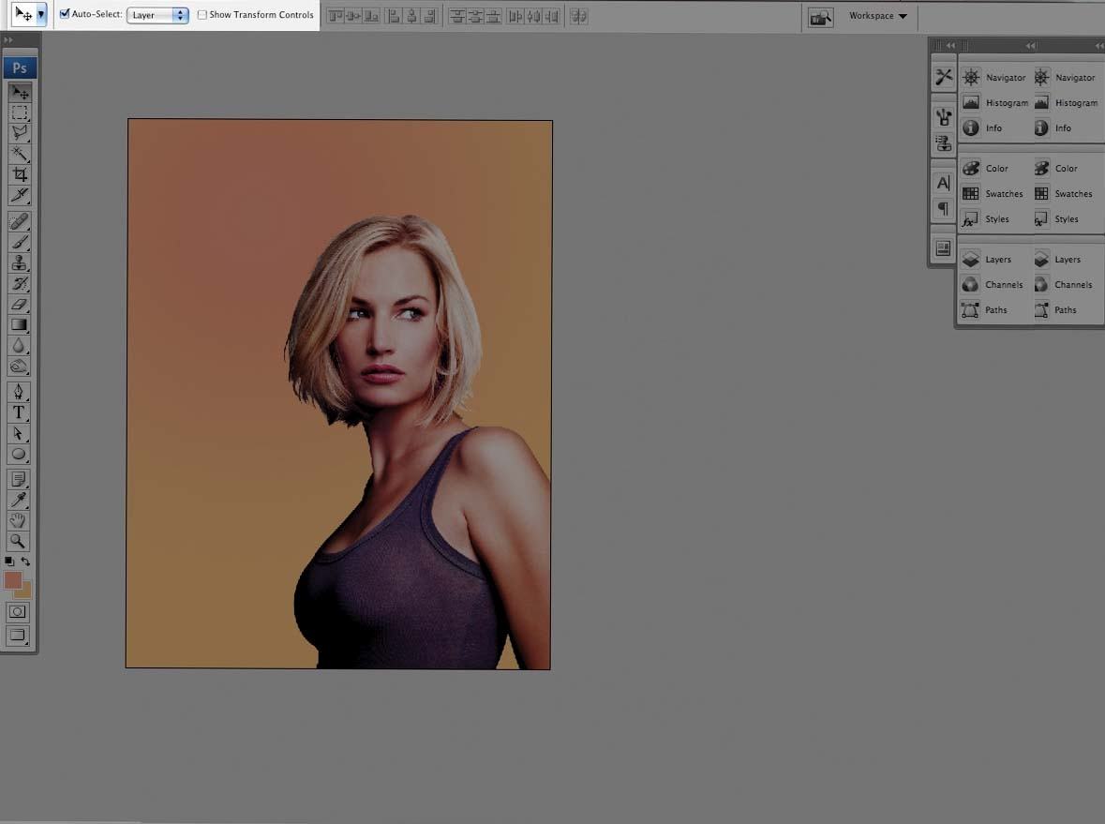Activate the Crop tool
Image resolution: width=1105 pixels, height=824 pixels.
19,174
